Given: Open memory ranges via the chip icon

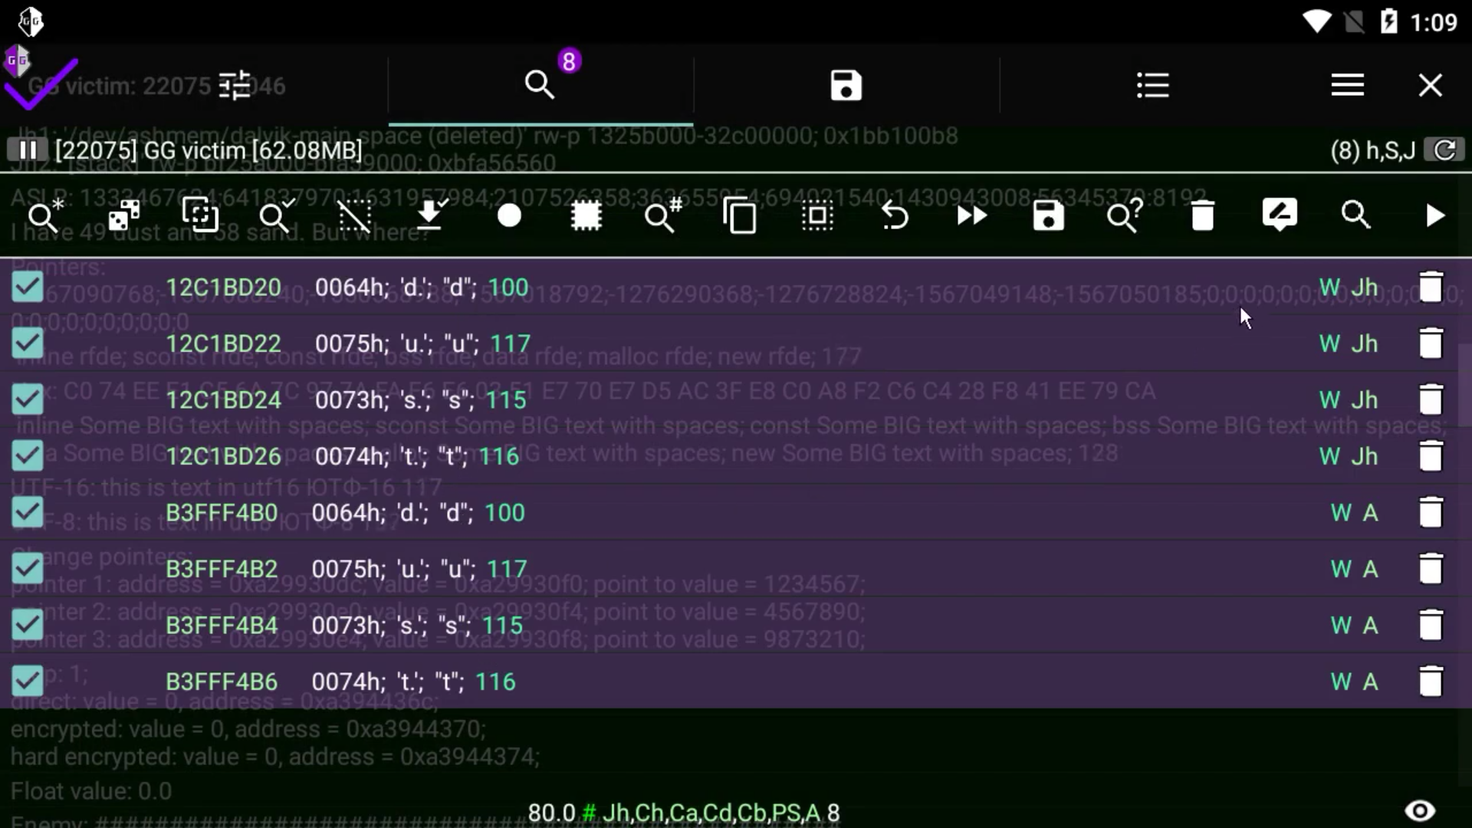Looking at the screenshot, I should coord(586,215).
